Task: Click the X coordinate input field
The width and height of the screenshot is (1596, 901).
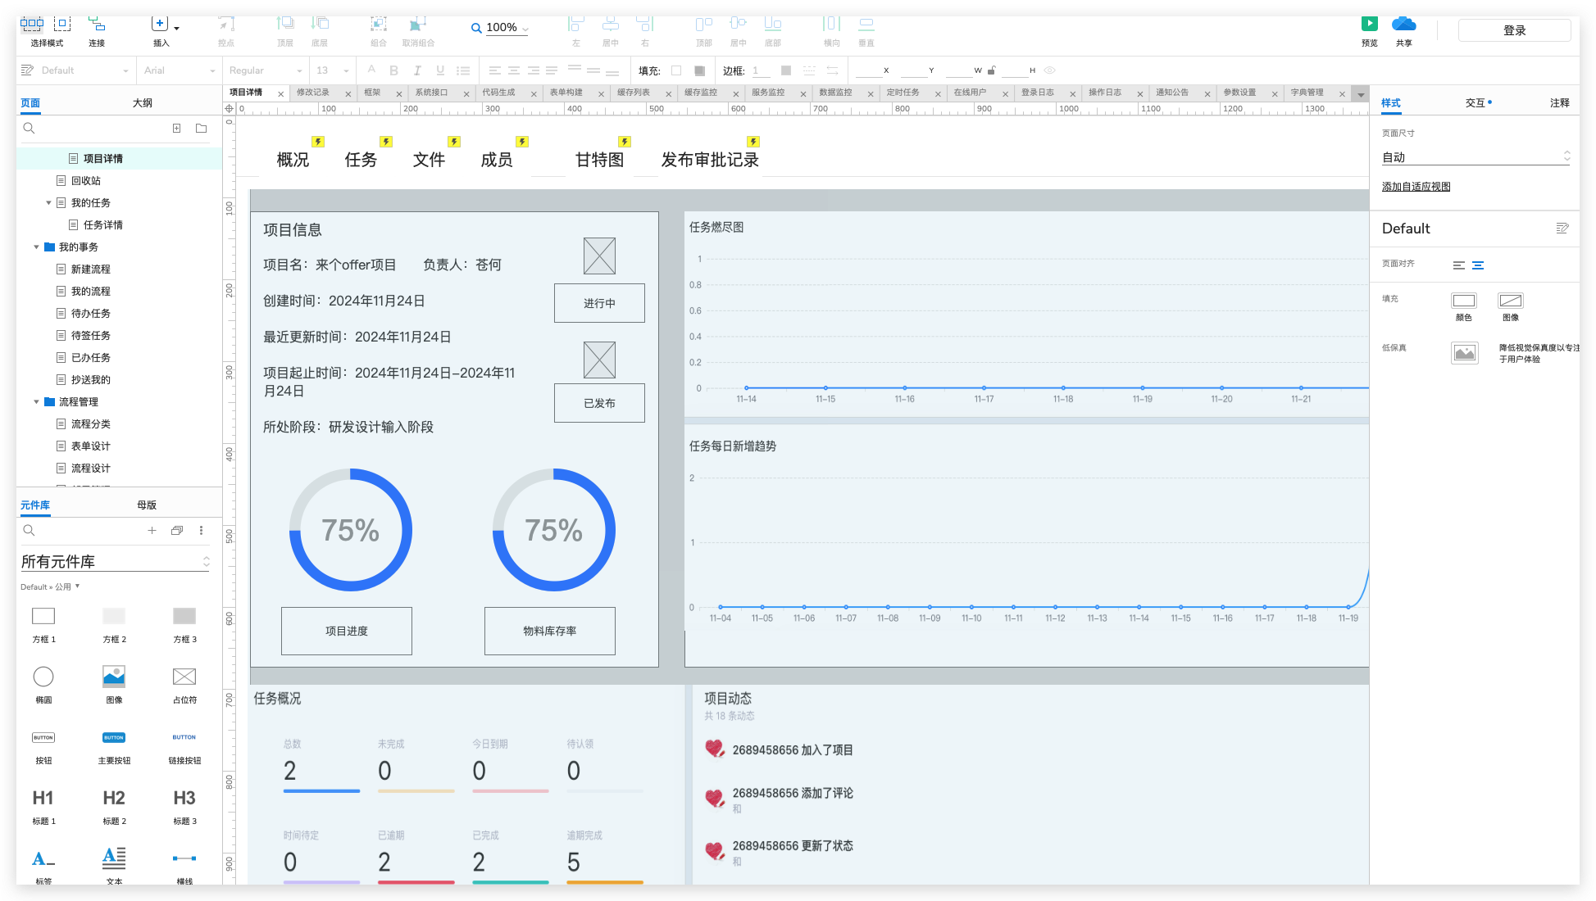Action: point(867,70)
